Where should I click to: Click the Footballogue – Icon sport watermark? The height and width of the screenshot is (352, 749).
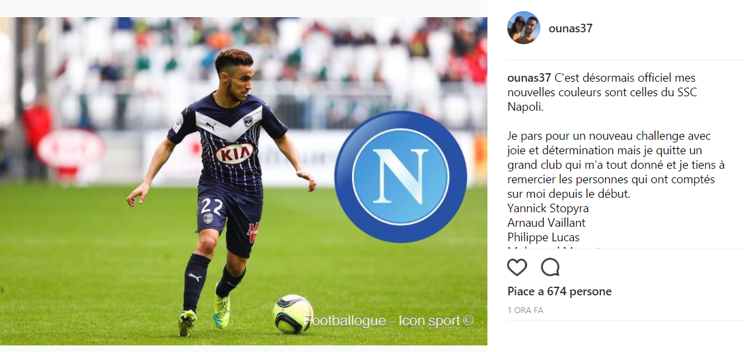coord(389,320)
